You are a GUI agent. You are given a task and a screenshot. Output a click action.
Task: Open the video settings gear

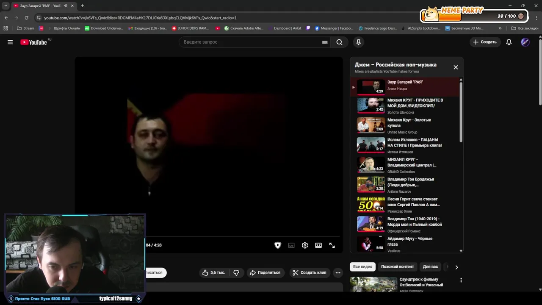[x=305, y=245]
